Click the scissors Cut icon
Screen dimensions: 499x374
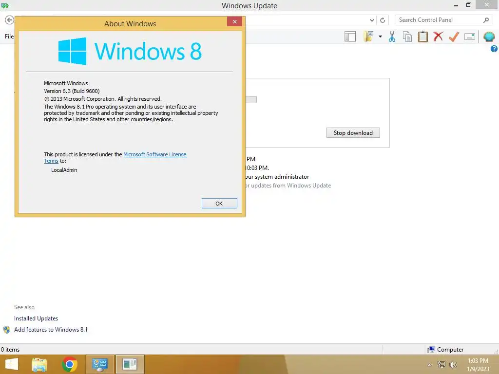(392, 37)
